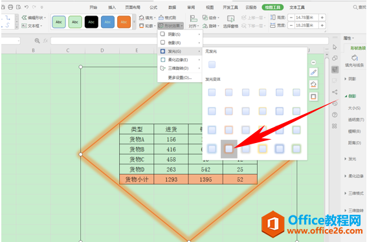Image resolution: width=367 pixels, height=242 pixels.
Task: Click the share icon in sidebar
Action: coord(335,92)
